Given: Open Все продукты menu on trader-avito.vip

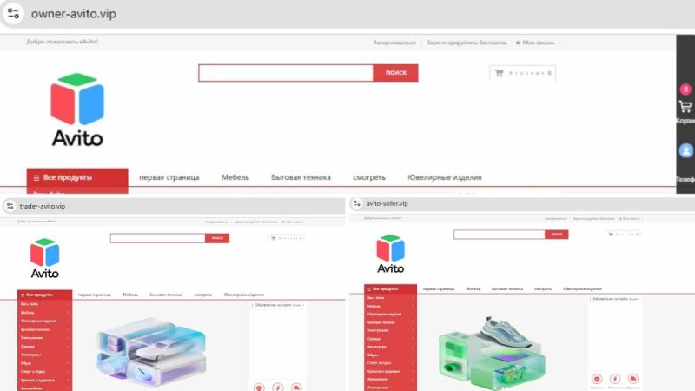Looking at the screenshot, I should pyautogui.click(x=45, y=295).
